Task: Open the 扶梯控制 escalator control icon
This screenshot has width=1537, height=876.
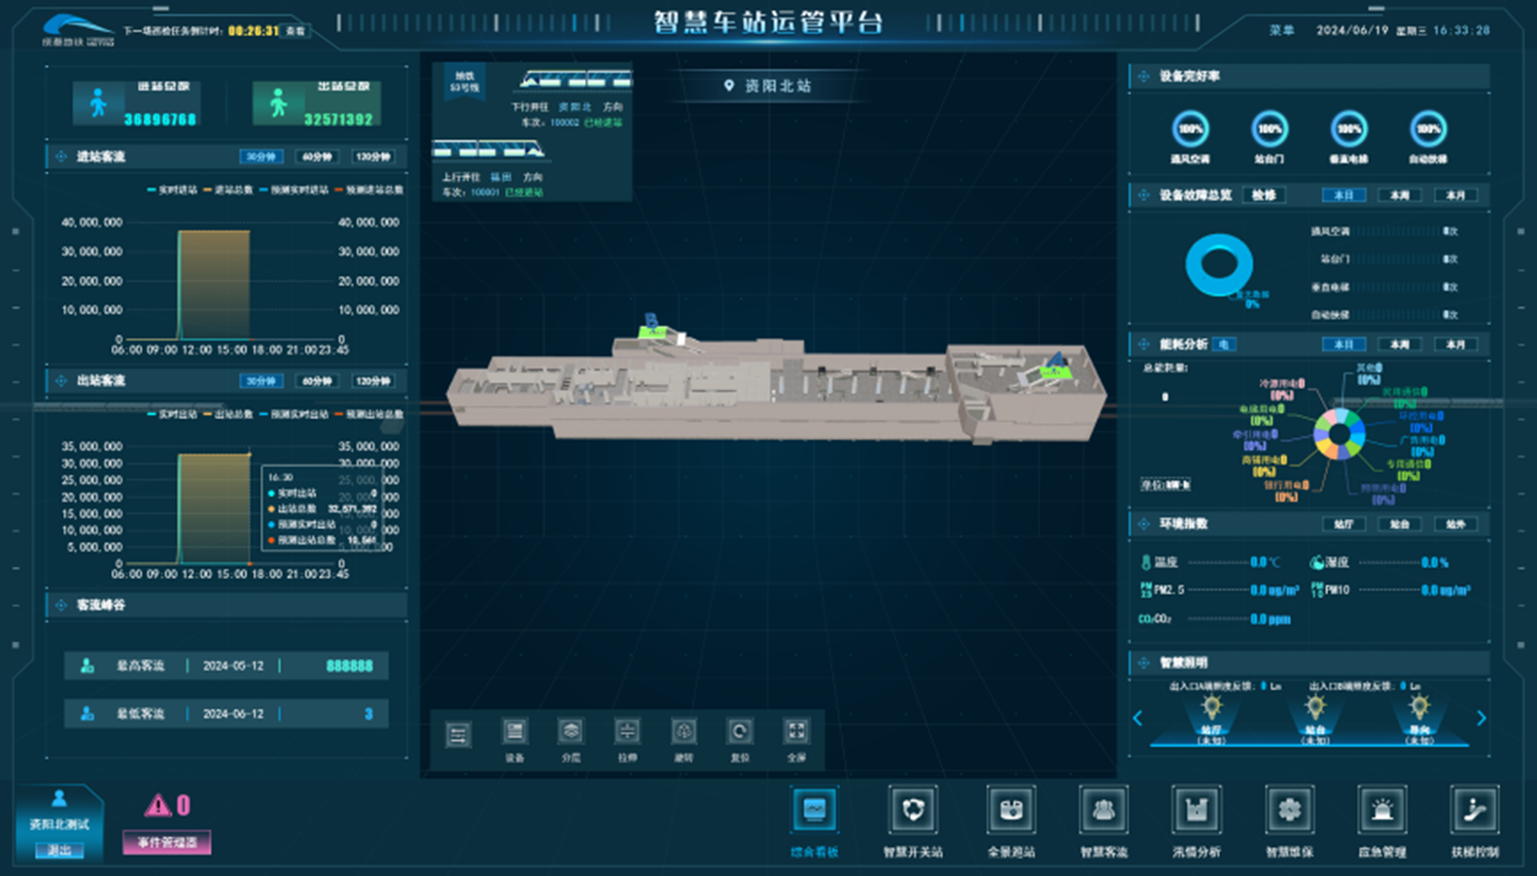Action: tap(1474, 811)
